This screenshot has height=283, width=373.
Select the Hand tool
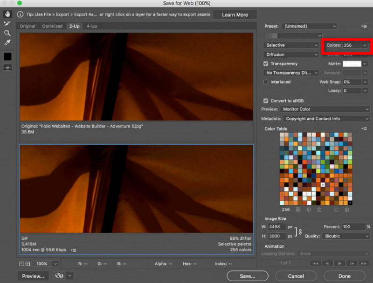point(7,14)
